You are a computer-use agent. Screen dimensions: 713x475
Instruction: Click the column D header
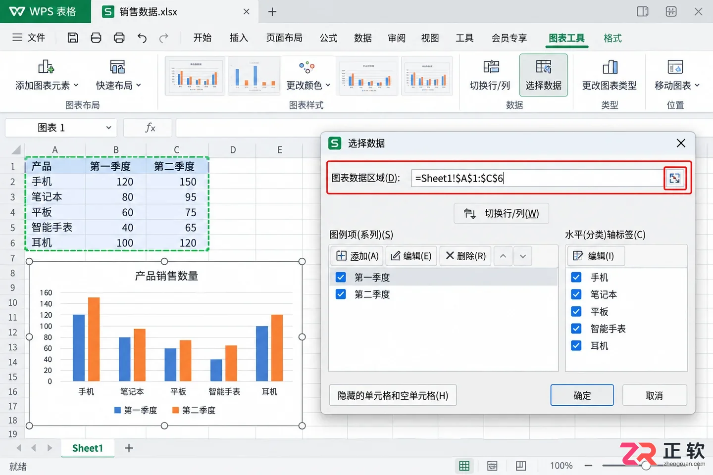(233, 149)
